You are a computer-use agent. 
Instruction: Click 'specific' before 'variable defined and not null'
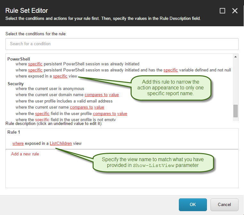click(171, 70)
